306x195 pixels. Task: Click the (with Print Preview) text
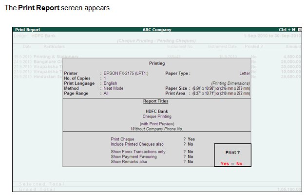tap(157, 124)
